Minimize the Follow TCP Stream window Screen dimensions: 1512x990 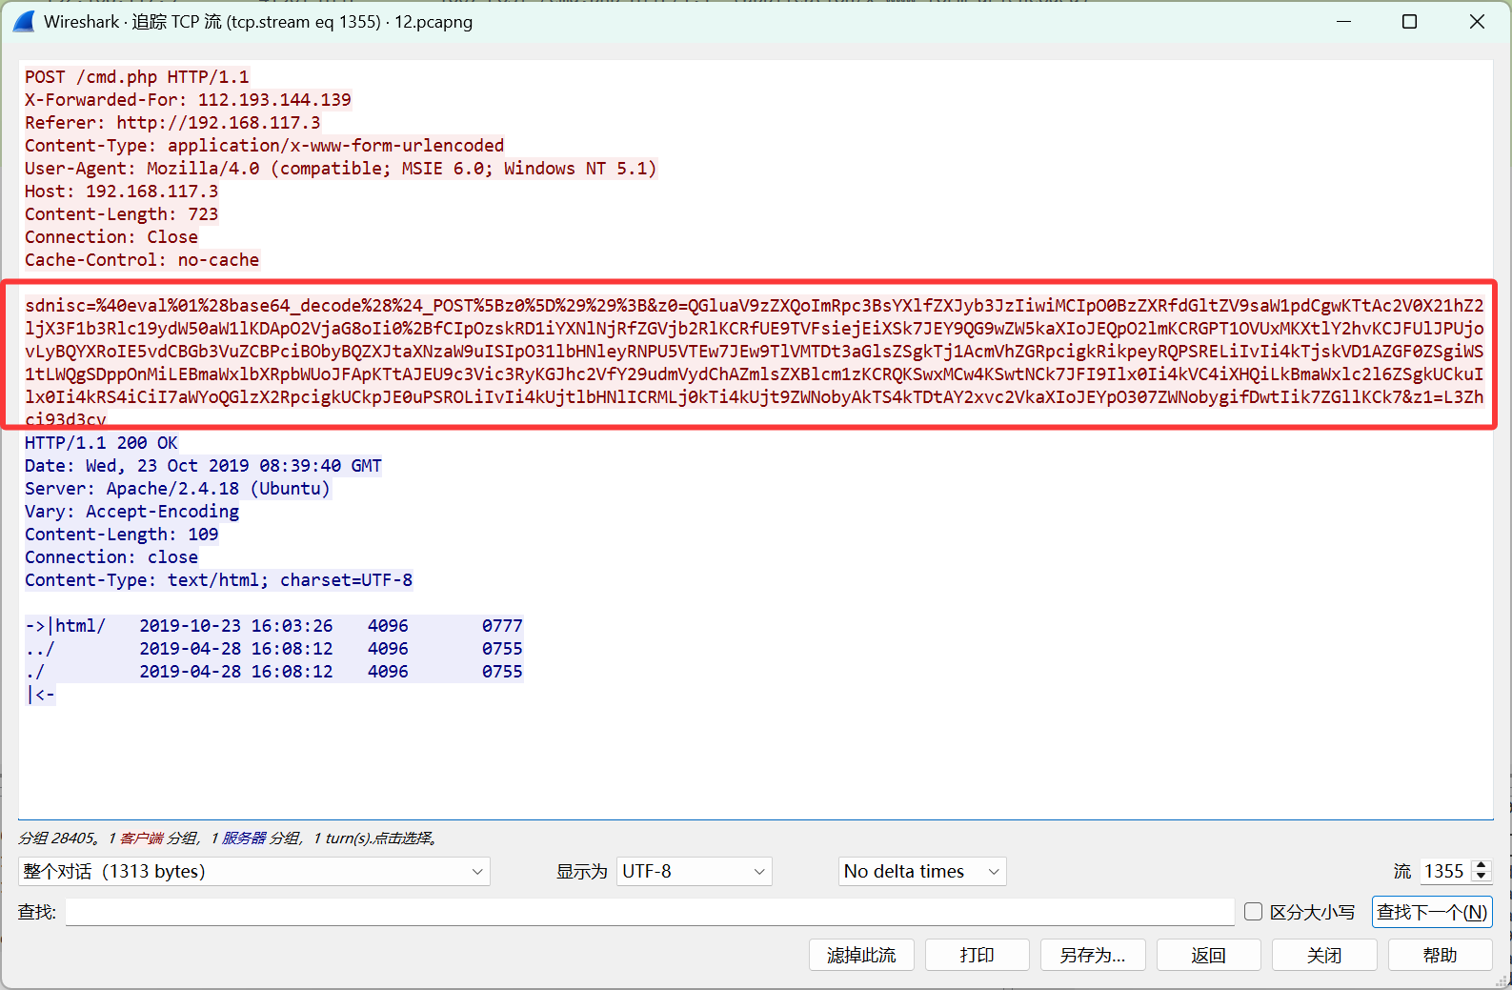point(1343,21)
